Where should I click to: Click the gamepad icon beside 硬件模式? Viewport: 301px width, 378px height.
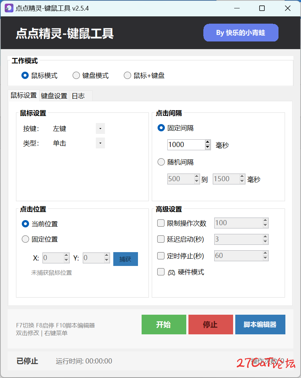coord(171,272)
